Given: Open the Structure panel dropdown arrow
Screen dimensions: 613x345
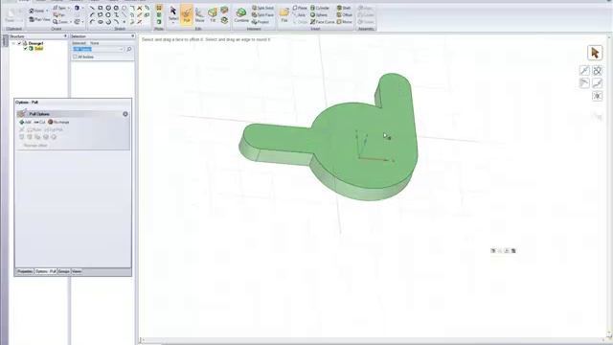Looking at the screenshot, I should pos(65,36).
